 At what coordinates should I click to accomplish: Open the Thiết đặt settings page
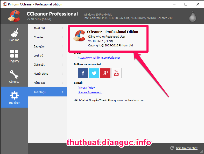pos(47,28)
